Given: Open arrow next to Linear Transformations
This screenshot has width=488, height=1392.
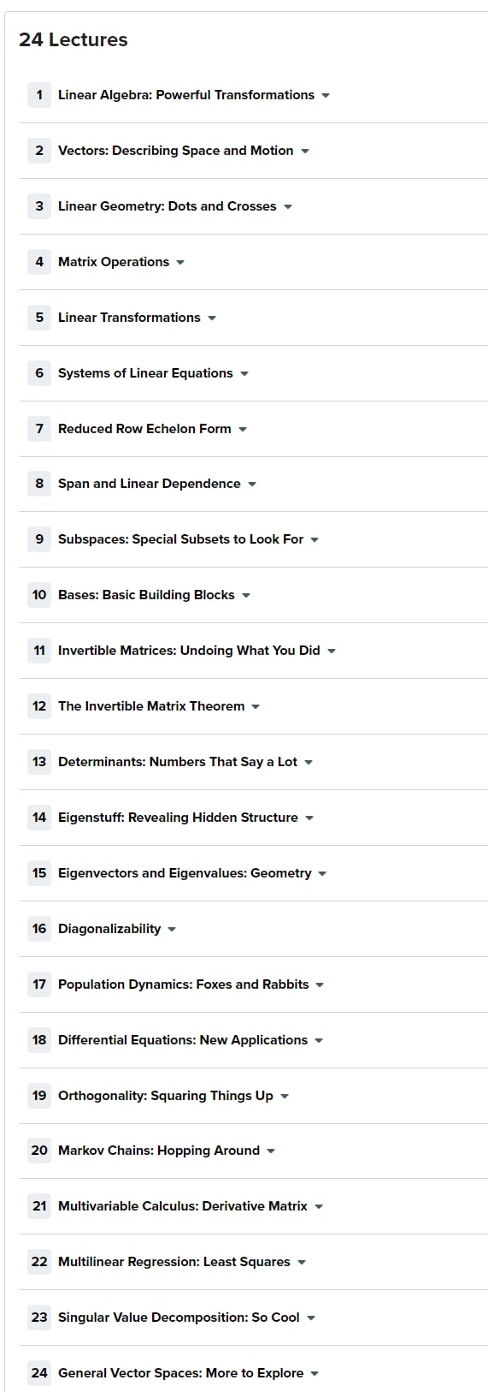Looking at the screenshot, I should pos(212,318).
